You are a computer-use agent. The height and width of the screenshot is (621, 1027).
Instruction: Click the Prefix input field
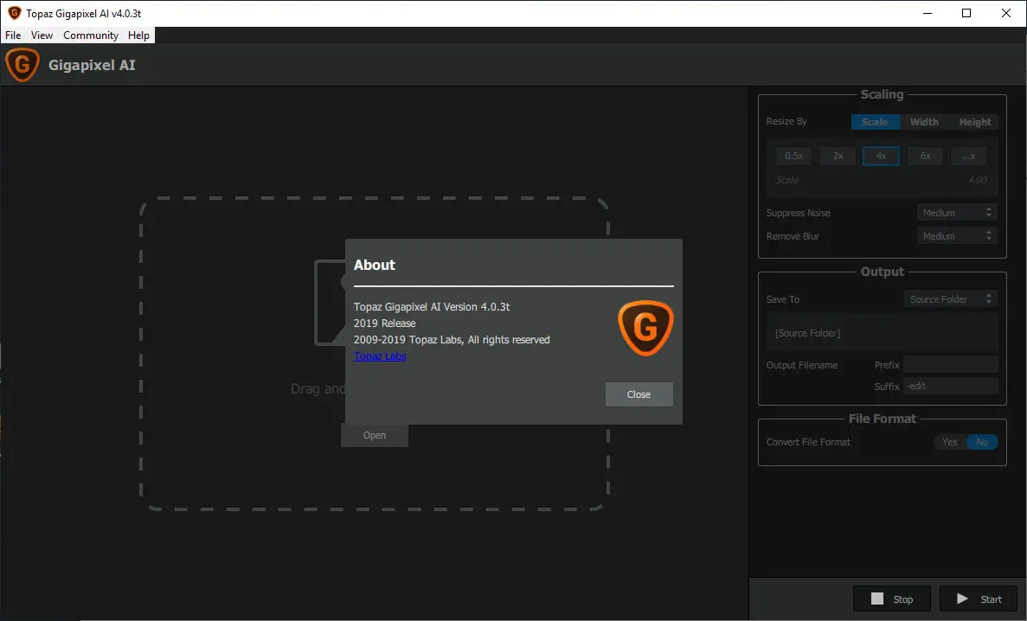pos(950,364)
